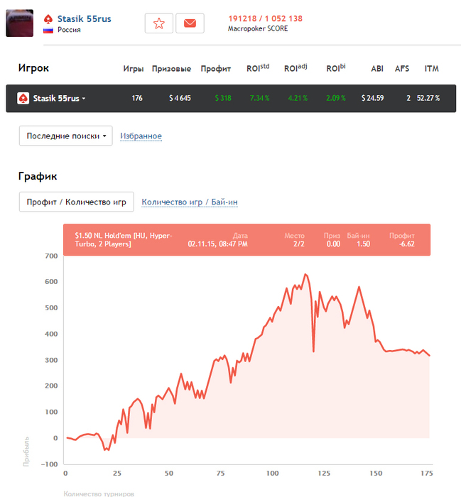Select the Профит / Количество игр tab
This screenshot has width=461, height=497.
(76, 202)
